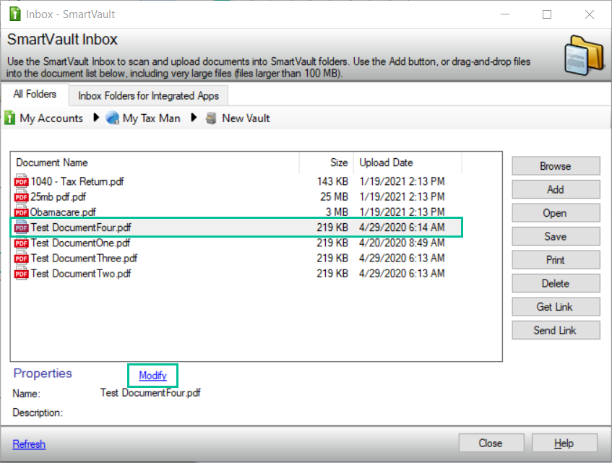Select 1040 - Tax Return.pdf file name

77,181
